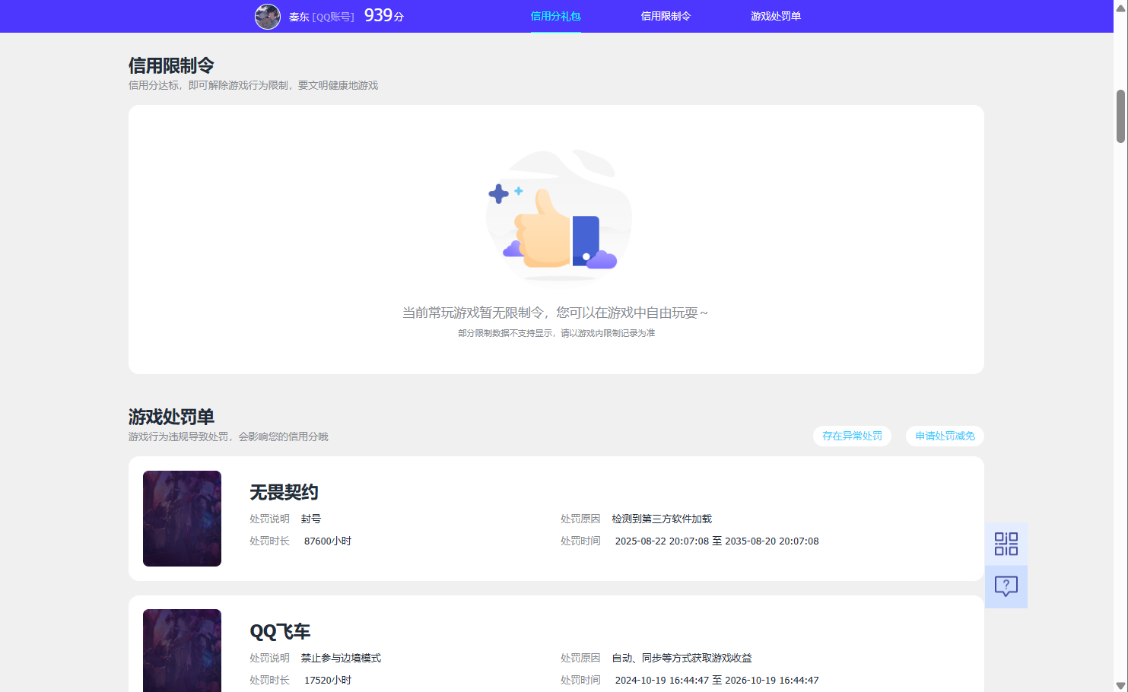
Task: Click the 2024-10-19 penalty time range
Action: (717, 681)
